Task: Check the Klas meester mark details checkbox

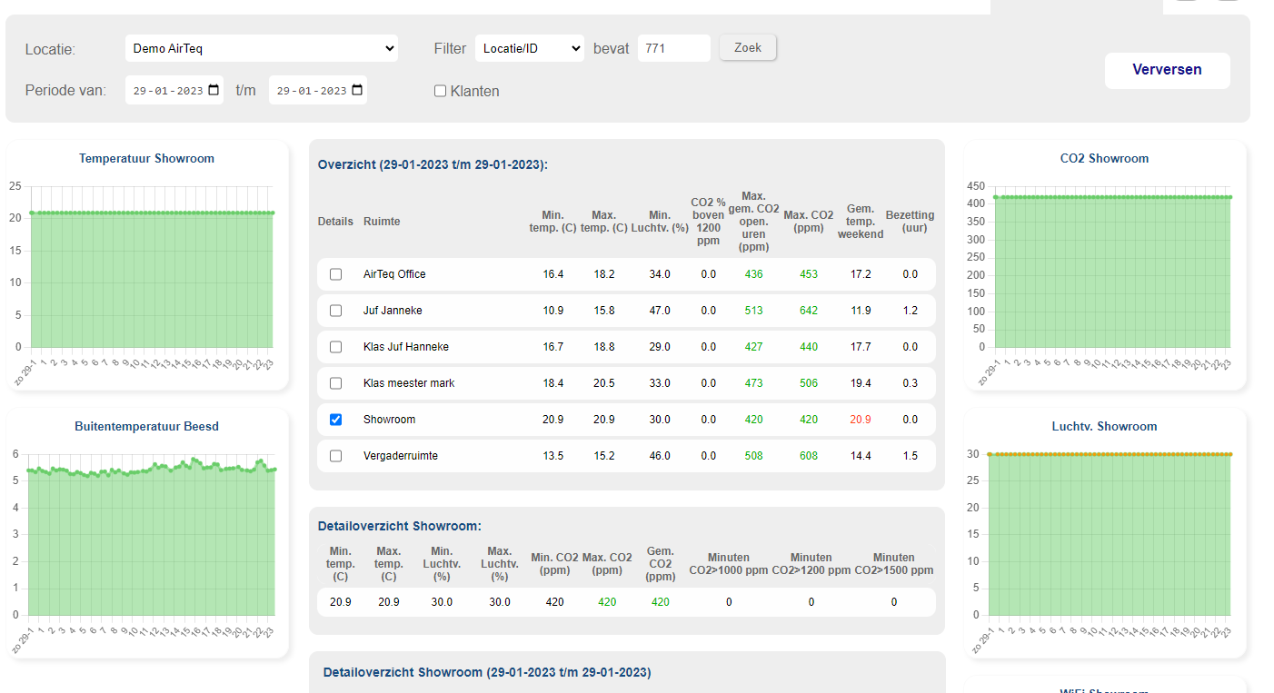Action: [x=335, y=383]
